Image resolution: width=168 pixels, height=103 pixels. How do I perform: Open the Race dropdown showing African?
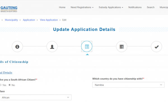[36, 97]
